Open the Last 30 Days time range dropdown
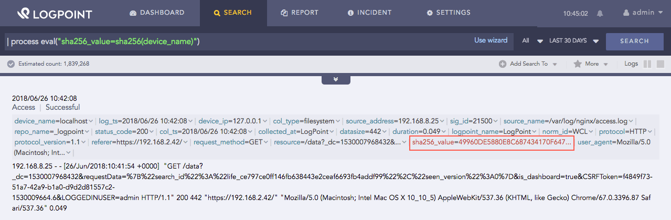This screenshot has width=671, height=220. [x=573, y=40]
